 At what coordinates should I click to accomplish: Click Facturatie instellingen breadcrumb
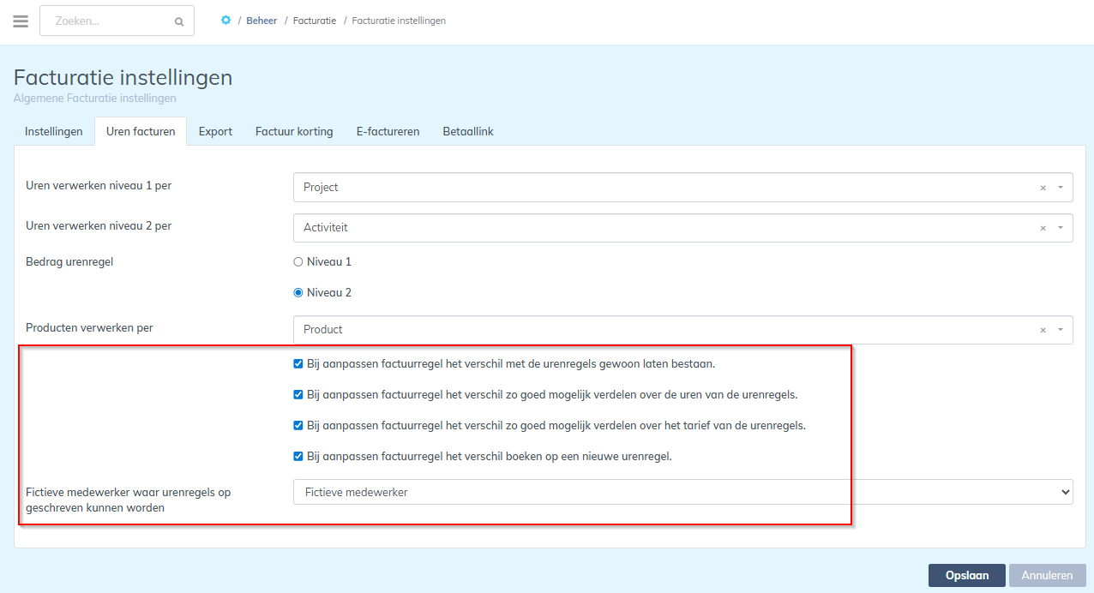coord(399,21)
